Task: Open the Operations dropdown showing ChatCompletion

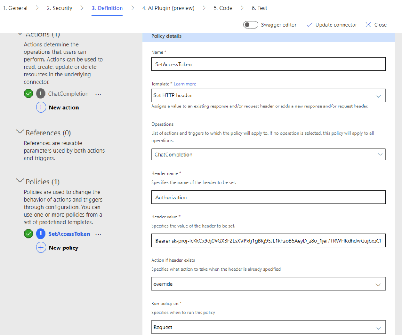Action: [268, 155]
